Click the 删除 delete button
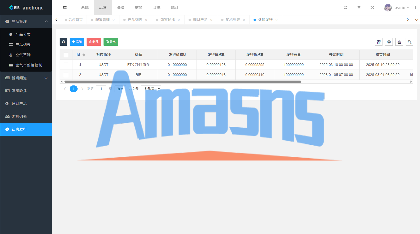420x234 pixels. 94,42
